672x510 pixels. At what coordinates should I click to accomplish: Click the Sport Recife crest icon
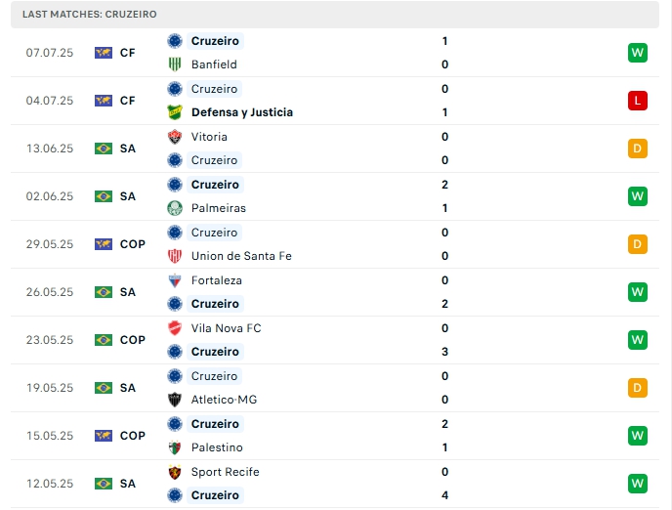coord(175,472)
